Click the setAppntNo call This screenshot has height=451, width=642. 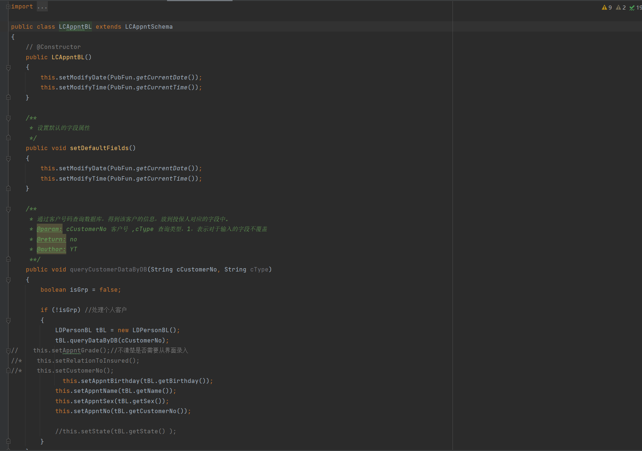[92, 411]
